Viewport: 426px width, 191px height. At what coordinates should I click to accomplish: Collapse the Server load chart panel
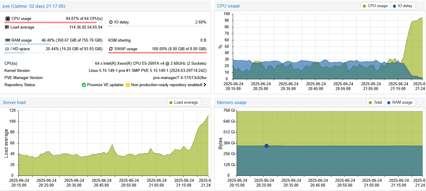pos(205,102)
